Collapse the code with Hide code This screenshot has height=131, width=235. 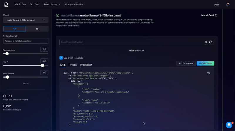[137, 51]
